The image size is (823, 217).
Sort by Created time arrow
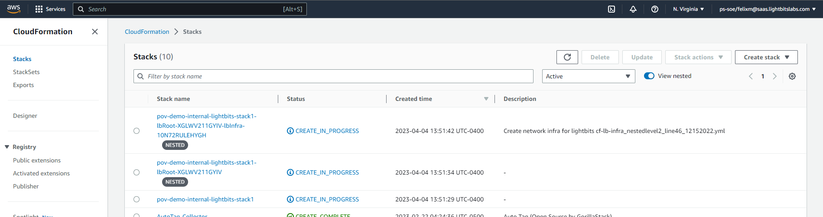pyautogui.click(x=486, y=99)
